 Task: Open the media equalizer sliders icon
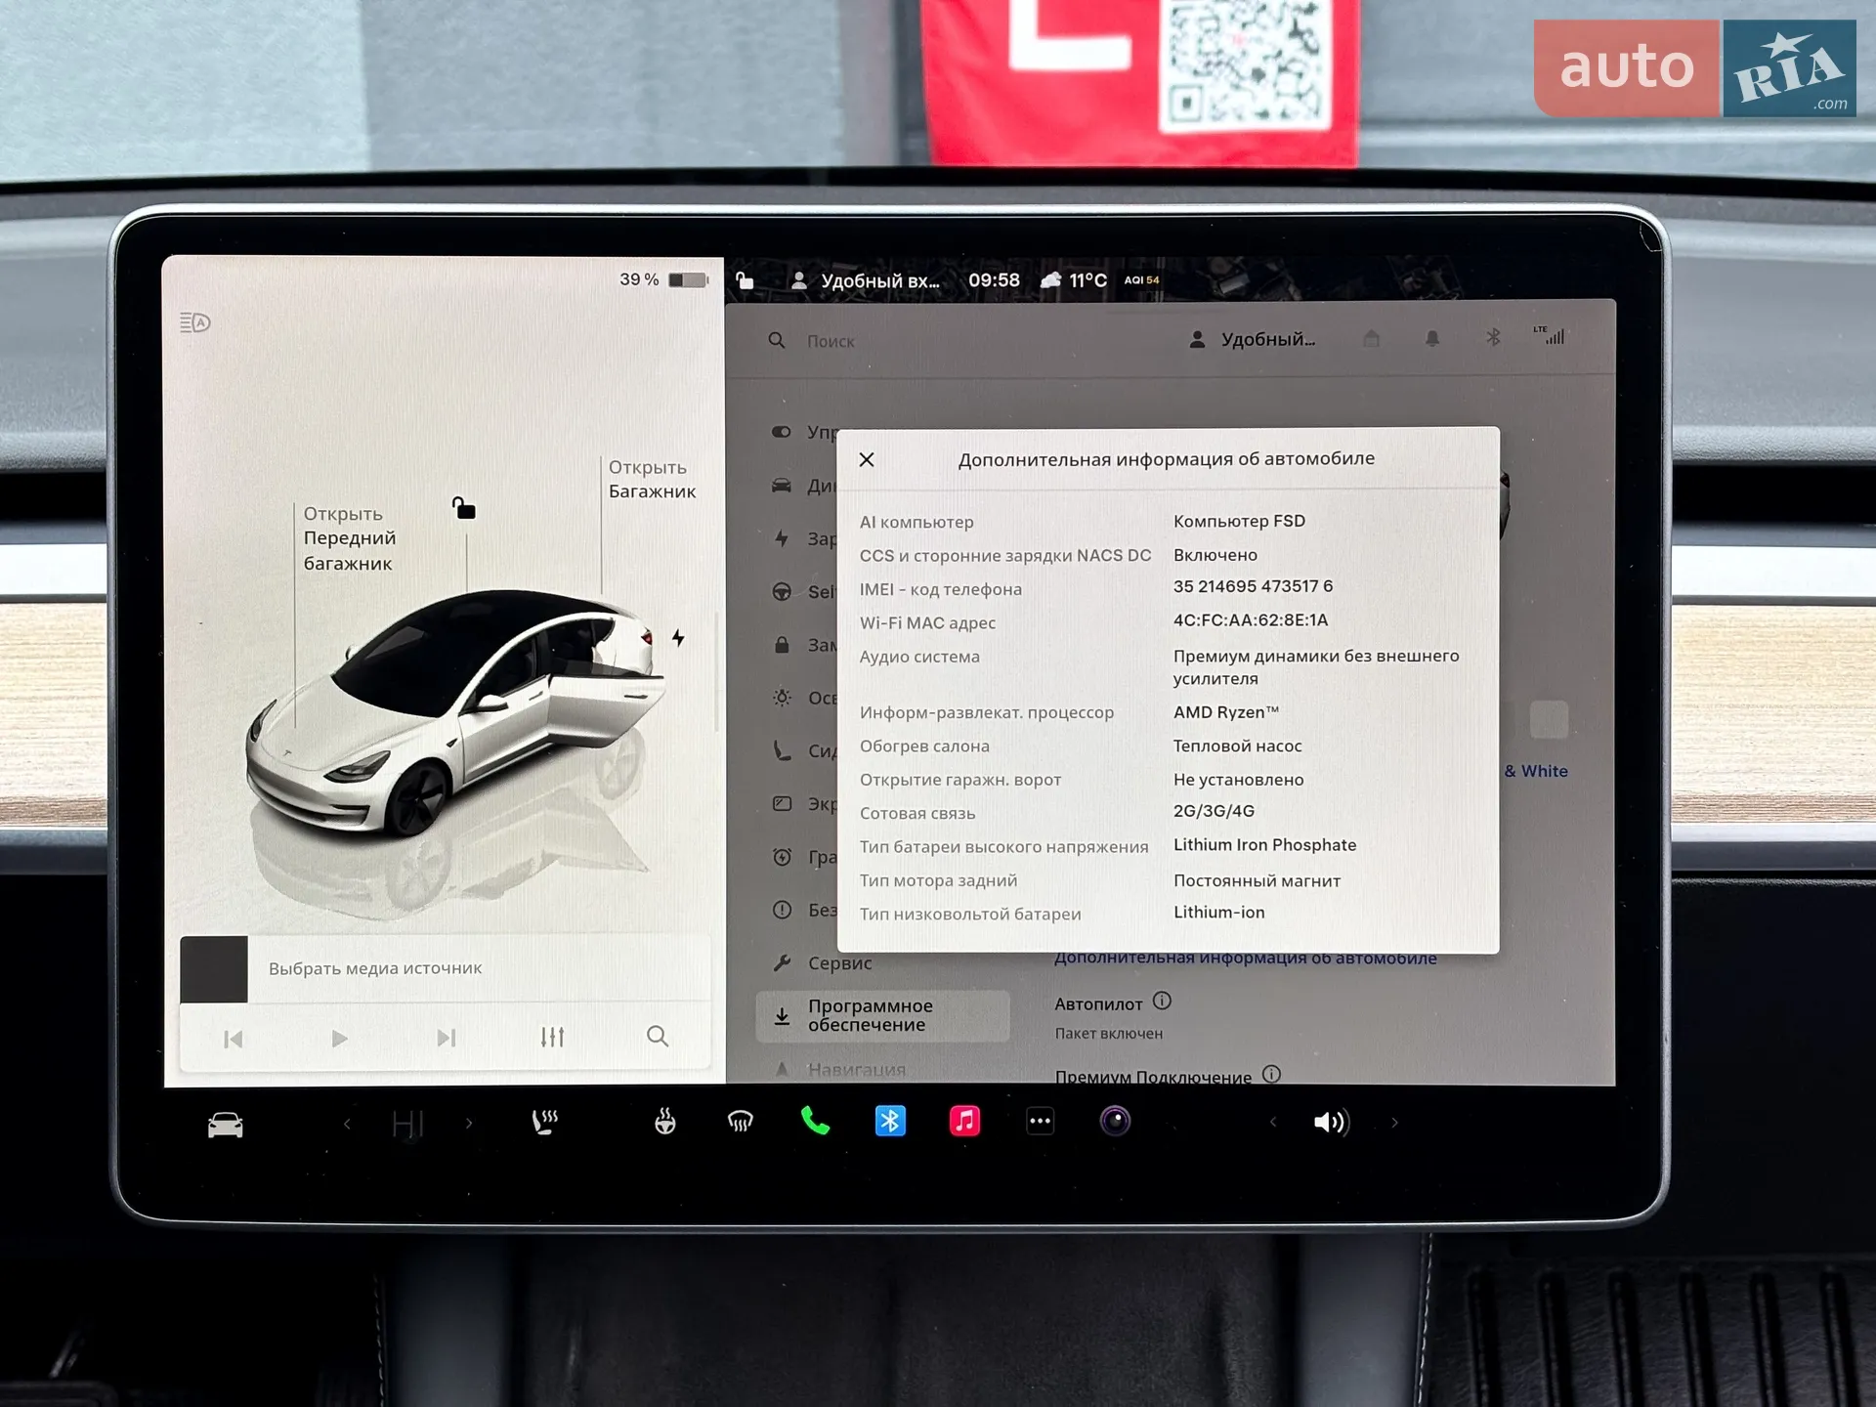553,1037
